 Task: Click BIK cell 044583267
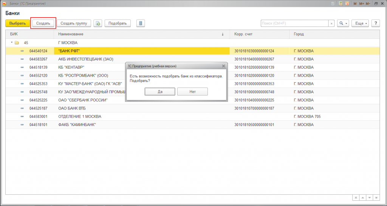(38, 59)
